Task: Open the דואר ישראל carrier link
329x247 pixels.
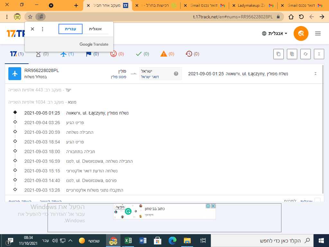Action: point(150,77)
